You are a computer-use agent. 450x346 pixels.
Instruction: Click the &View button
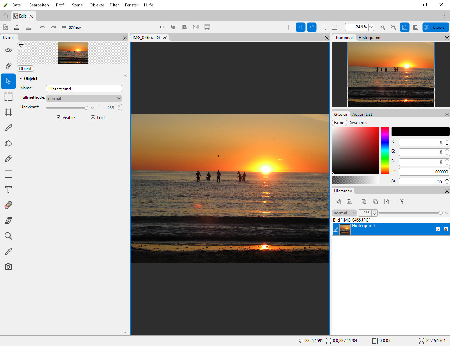pyautogui.click(x=71, y=27)
